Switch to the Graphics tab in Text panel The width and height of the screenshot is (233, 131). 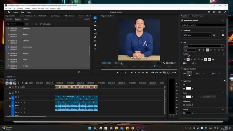(x=26, y=19)
